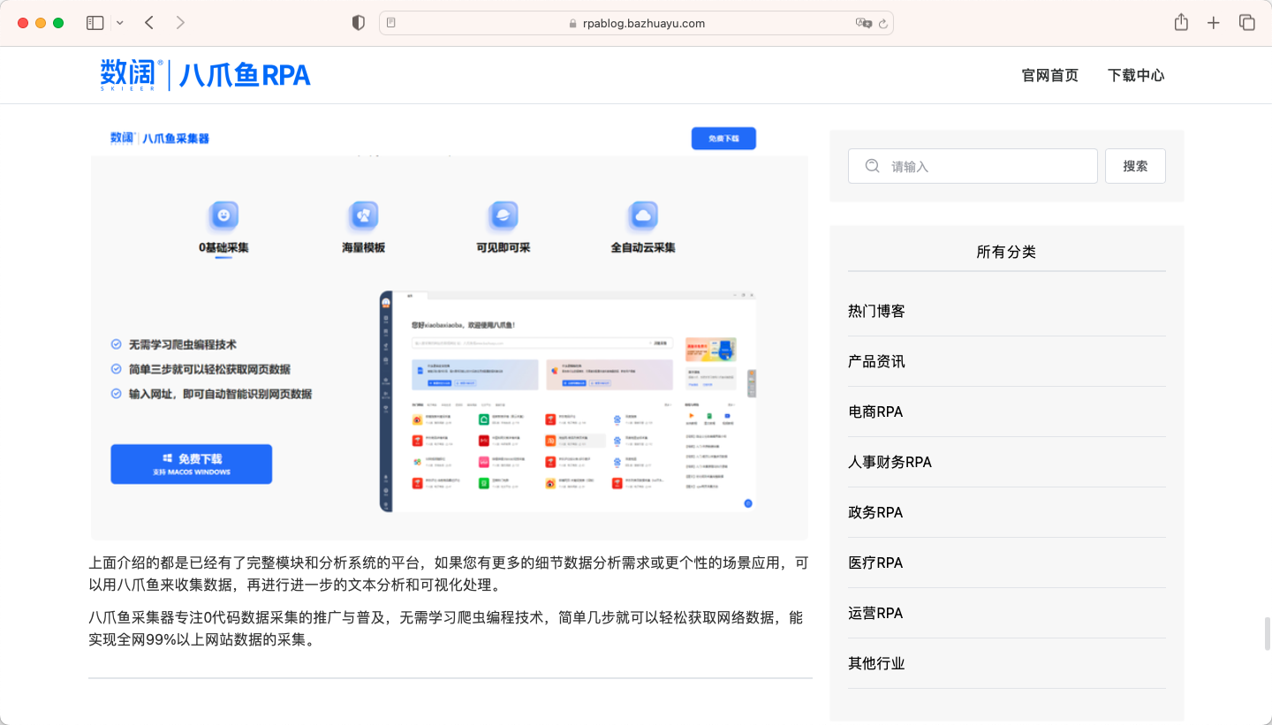Viewport: 1272px width, 725px height.
Task: Select the 电商RPA category
Action: (875, 412)
